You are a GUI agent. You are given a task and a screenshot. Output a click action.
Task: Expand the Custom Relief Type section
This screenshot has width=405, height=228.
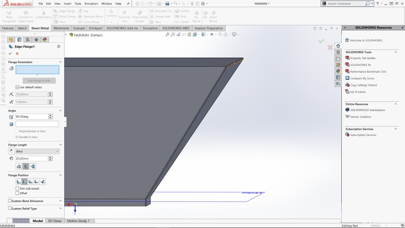pos(60,208)
